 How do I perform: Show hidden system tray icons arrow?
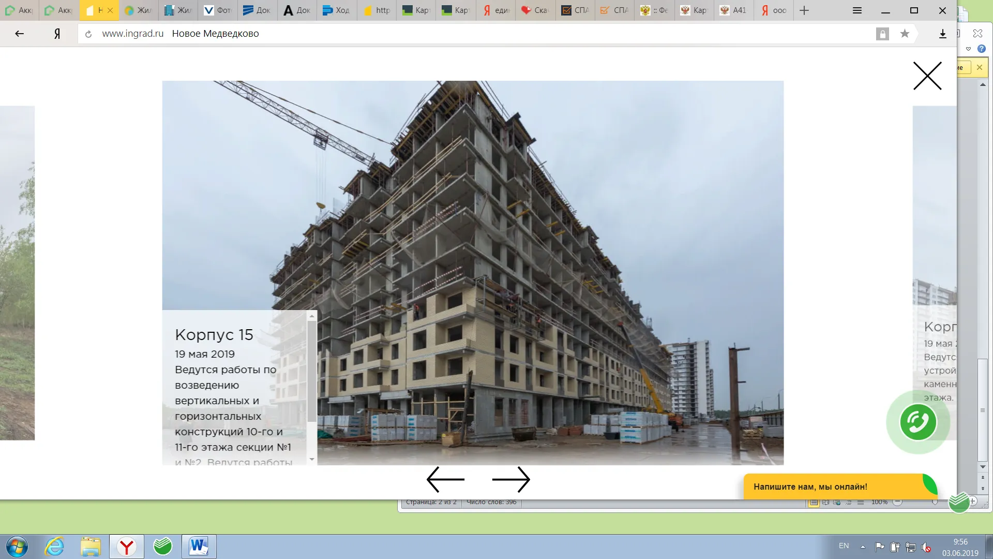(863, 547)
